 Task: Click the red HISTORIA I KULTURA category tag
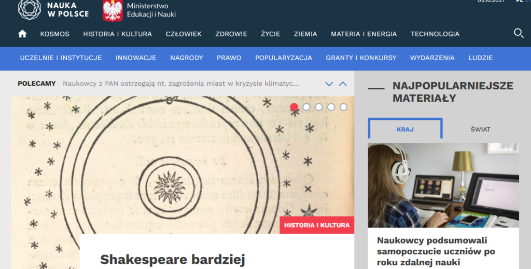[317, 225]
